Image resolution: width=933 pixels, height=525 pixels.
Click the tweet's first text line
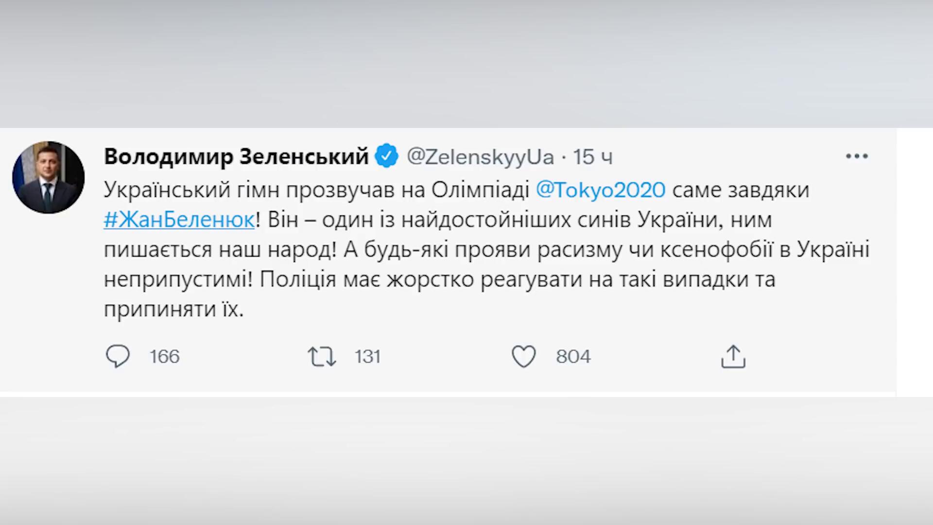pyautogui.click(x=316, y=190)
